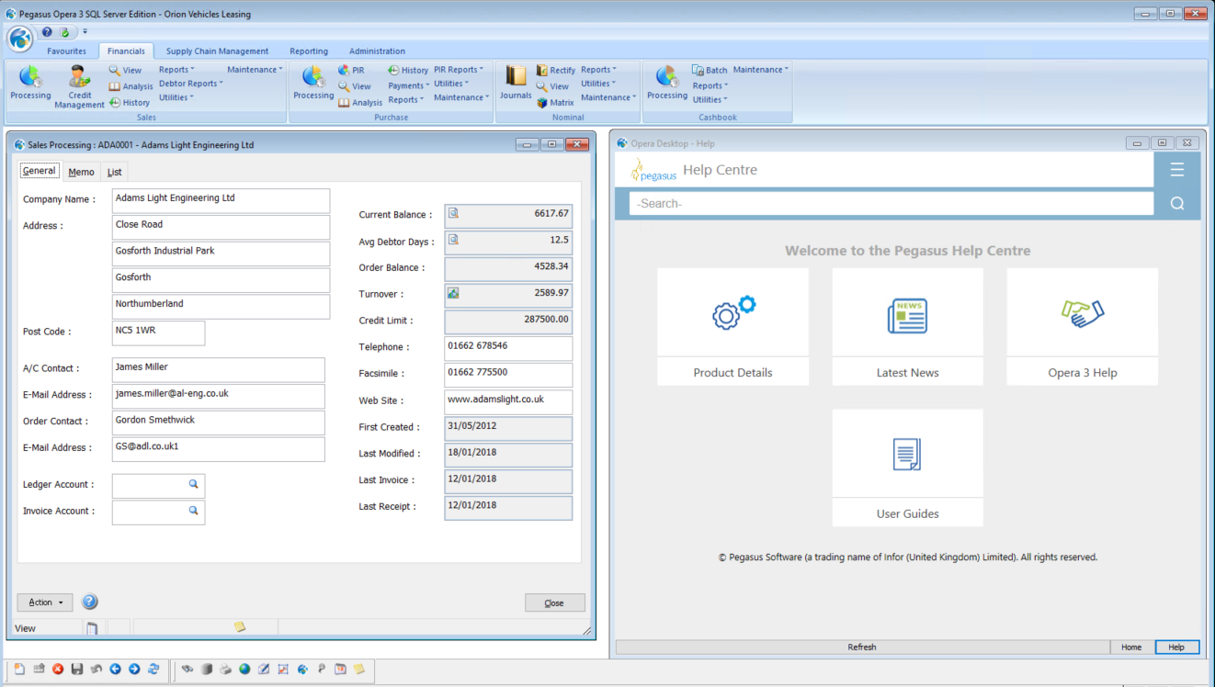Expand PIR Reports dropdown in Purchase
The width and height of the screenshot is (1215, 687).
point(459,70)
